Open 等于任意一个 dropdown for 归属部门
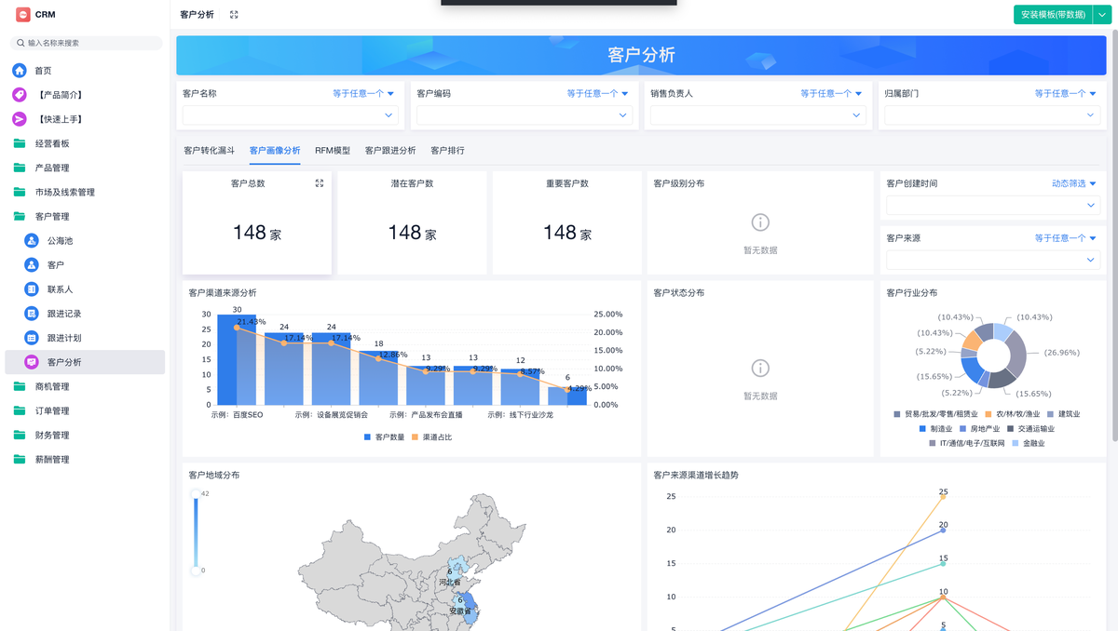The width and height of the screenshot is (1118, 631). pos(1065,93)
